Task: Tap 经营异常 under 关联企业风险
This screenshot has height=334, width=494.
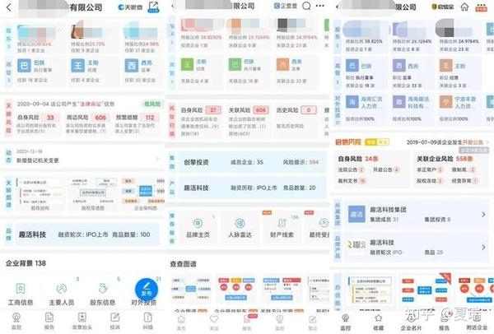Action: [464, 181]
